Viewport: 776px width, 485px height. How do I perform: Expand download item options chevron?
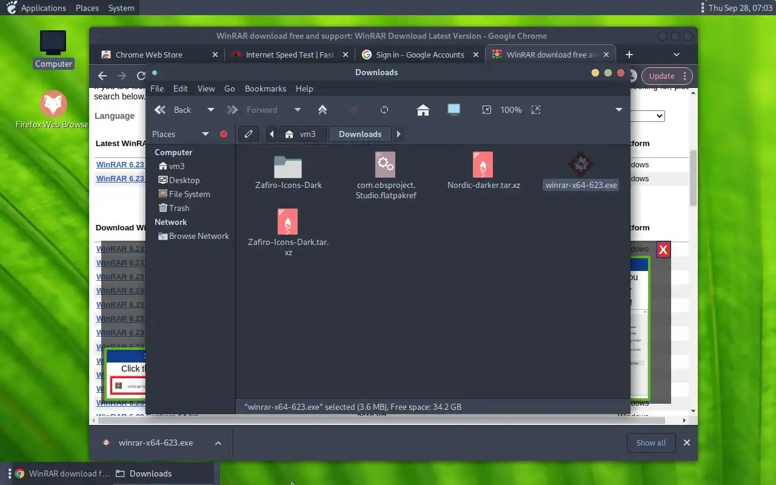click(x=218, y=443)
